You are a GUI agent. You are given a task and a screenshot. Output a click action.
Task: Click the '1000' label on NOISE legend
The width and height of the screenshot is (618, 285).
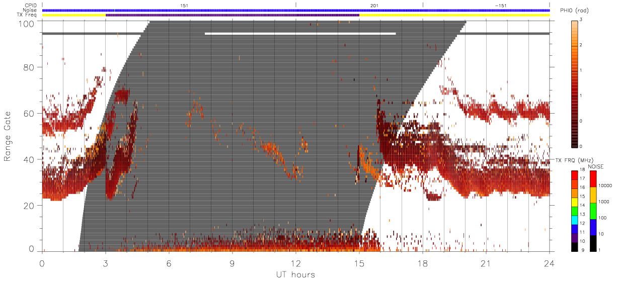coord(603,202)
